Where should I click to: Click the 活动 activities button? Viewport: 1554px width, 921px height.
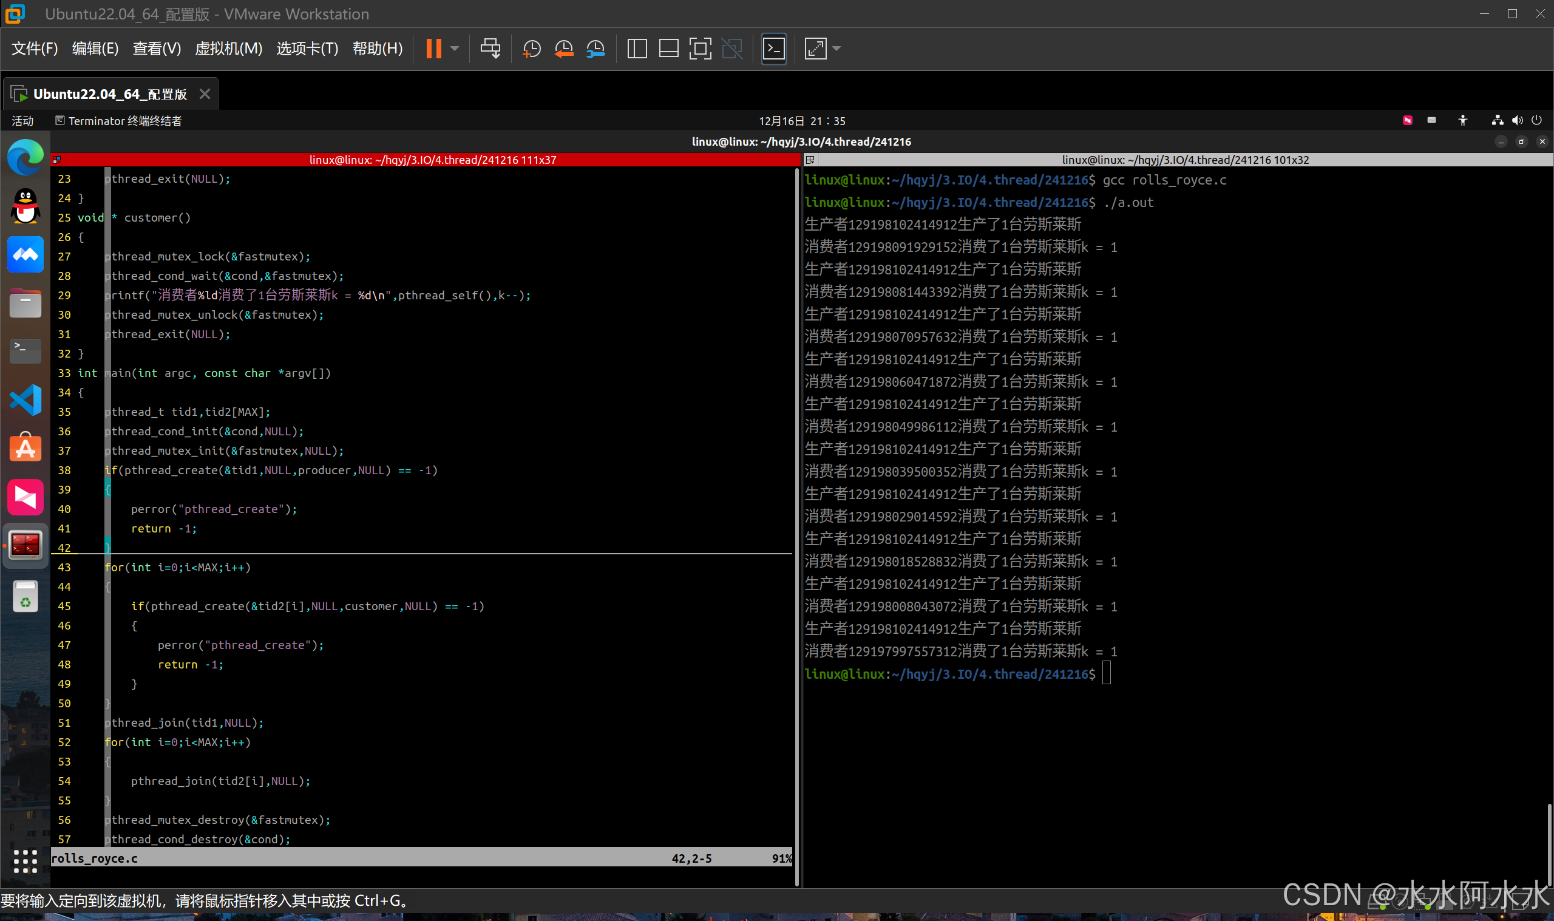pyautogui.click(x=22, y=121)
